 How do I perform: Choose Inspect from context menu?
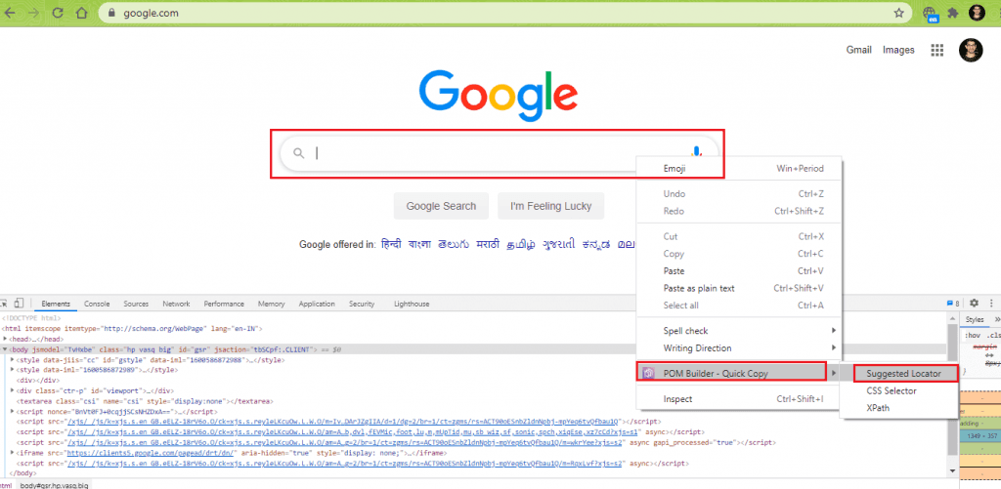coord(740,399)
